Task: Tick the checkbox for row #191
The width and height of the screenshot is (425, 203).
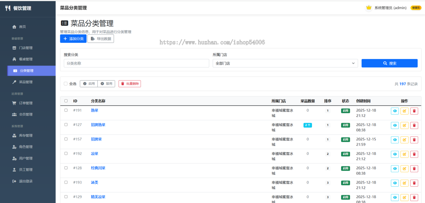Action: coord(66,110)
